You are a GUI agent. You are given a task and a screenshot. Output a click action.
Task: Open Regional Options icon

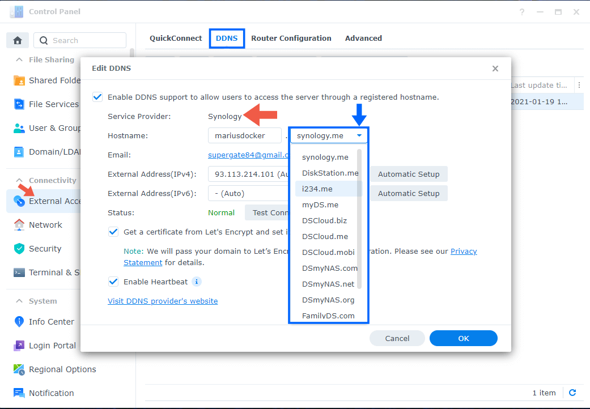point(19,369)
